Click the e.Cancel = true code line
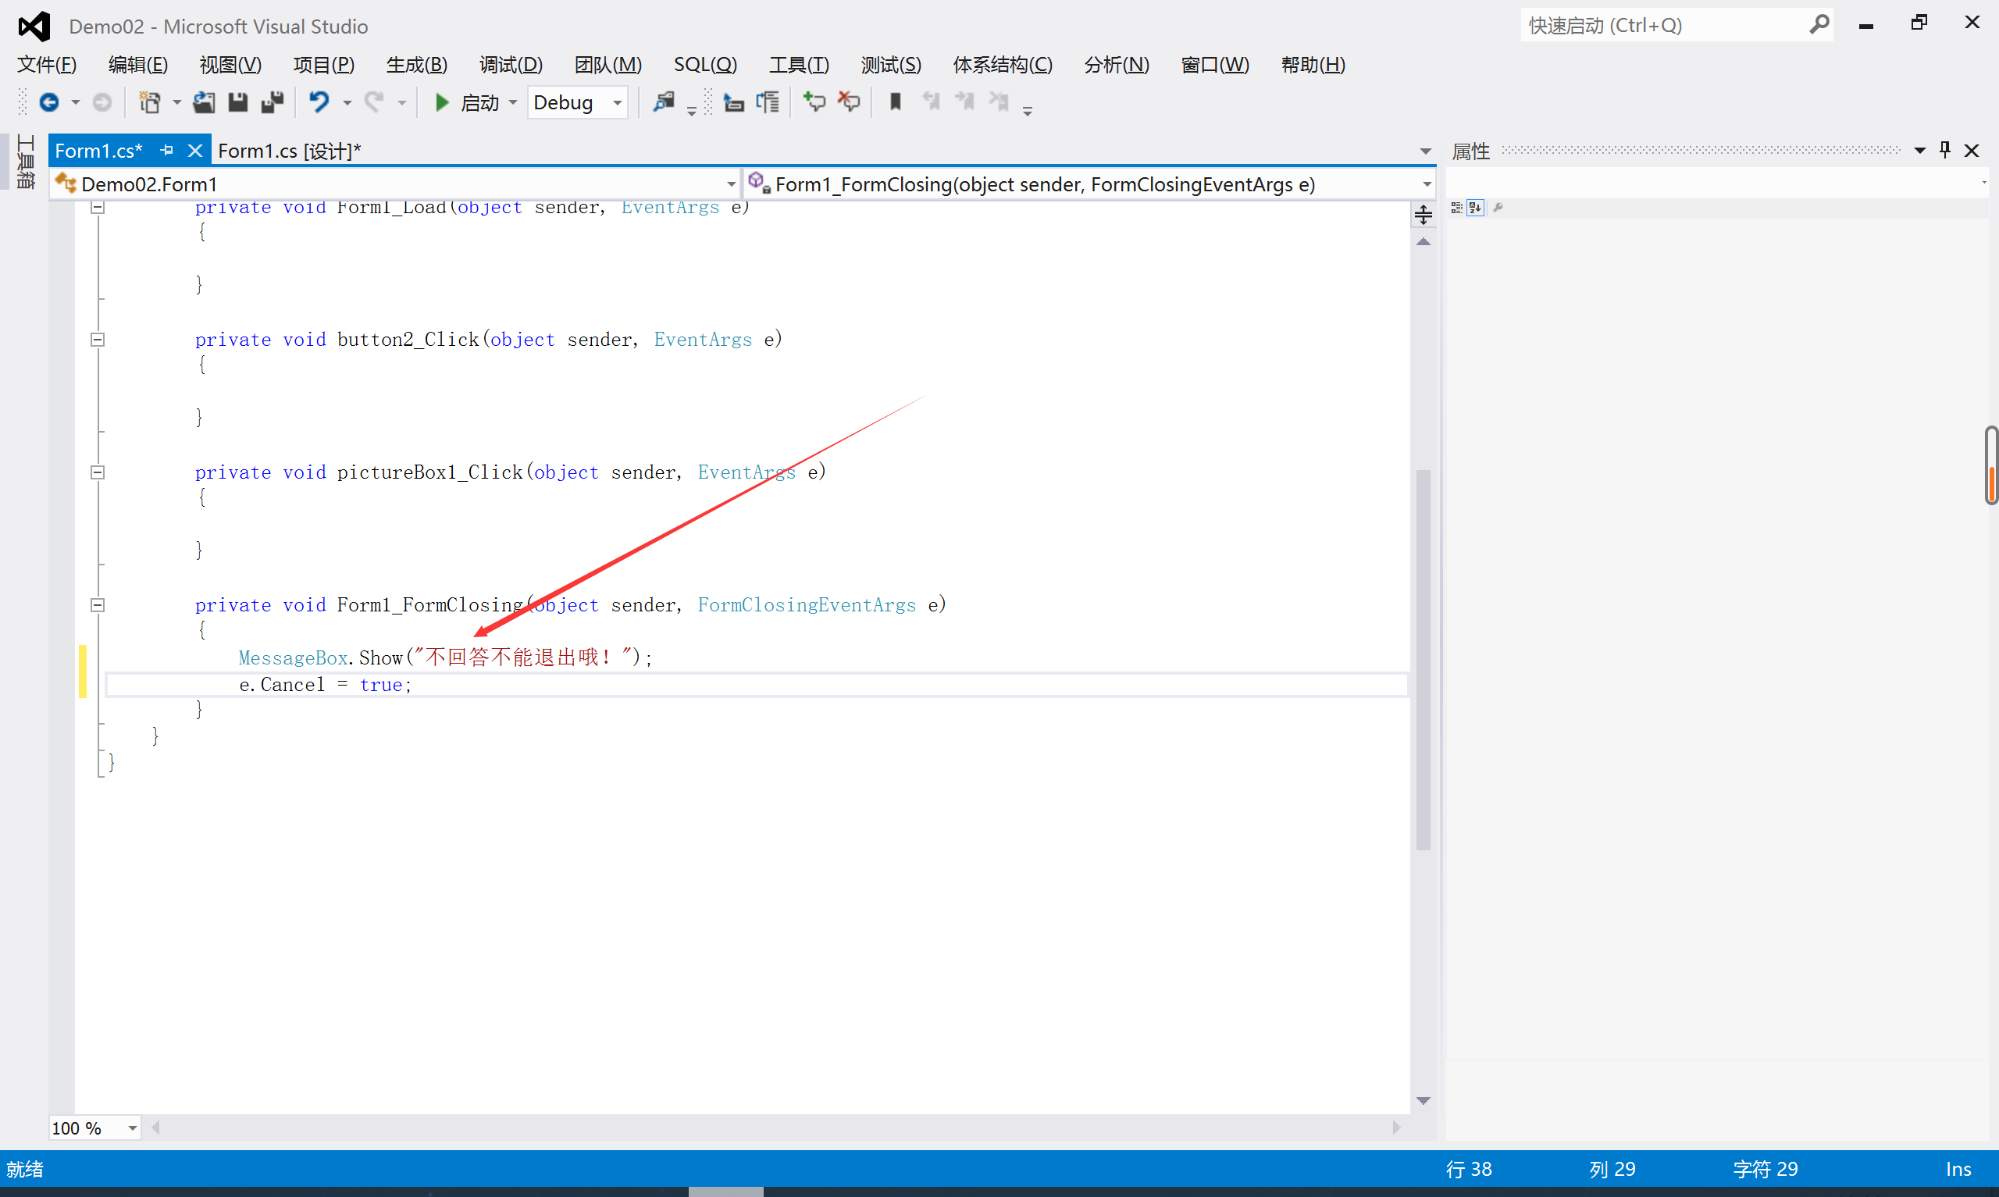The image size is (1999, 1197). click(x=325, y=685)
